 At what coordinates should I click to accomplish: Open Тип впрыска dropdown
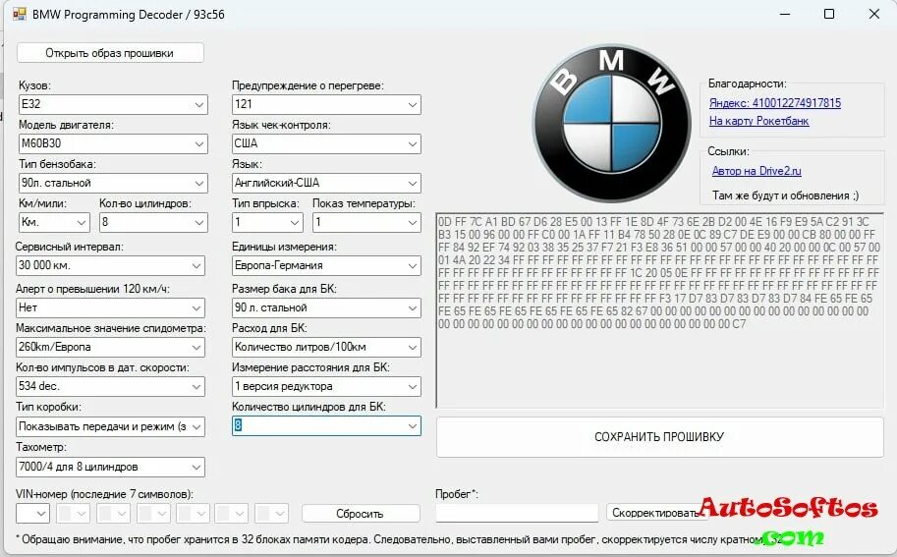pos(267,222)
